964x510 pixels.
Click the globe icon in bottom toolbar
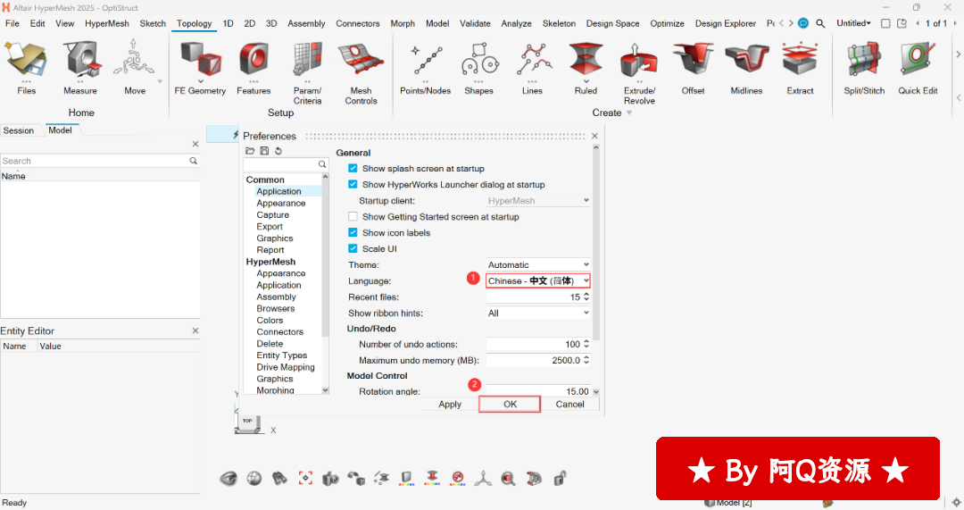[x=253, y=478]
